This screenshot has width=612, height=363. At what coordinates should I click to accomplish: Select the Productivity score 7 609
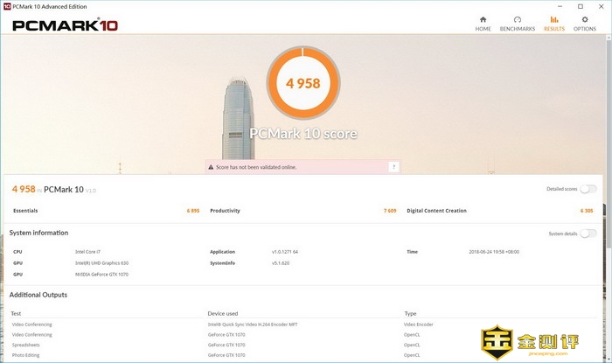click(x=389, y=211)
